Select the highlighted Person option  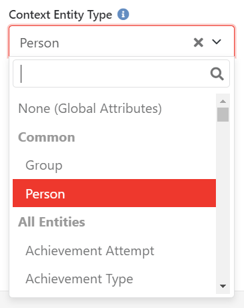[114, 193]
